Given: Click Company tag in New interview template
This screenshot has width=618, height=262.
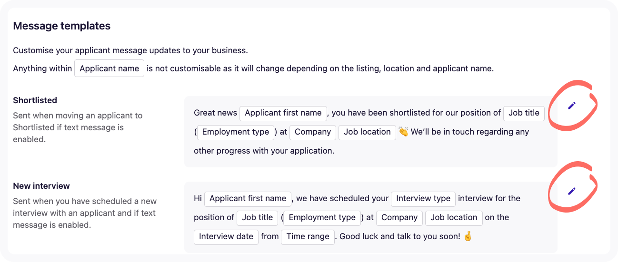Looking at the screenshot, I should click(x=399, y=217).
